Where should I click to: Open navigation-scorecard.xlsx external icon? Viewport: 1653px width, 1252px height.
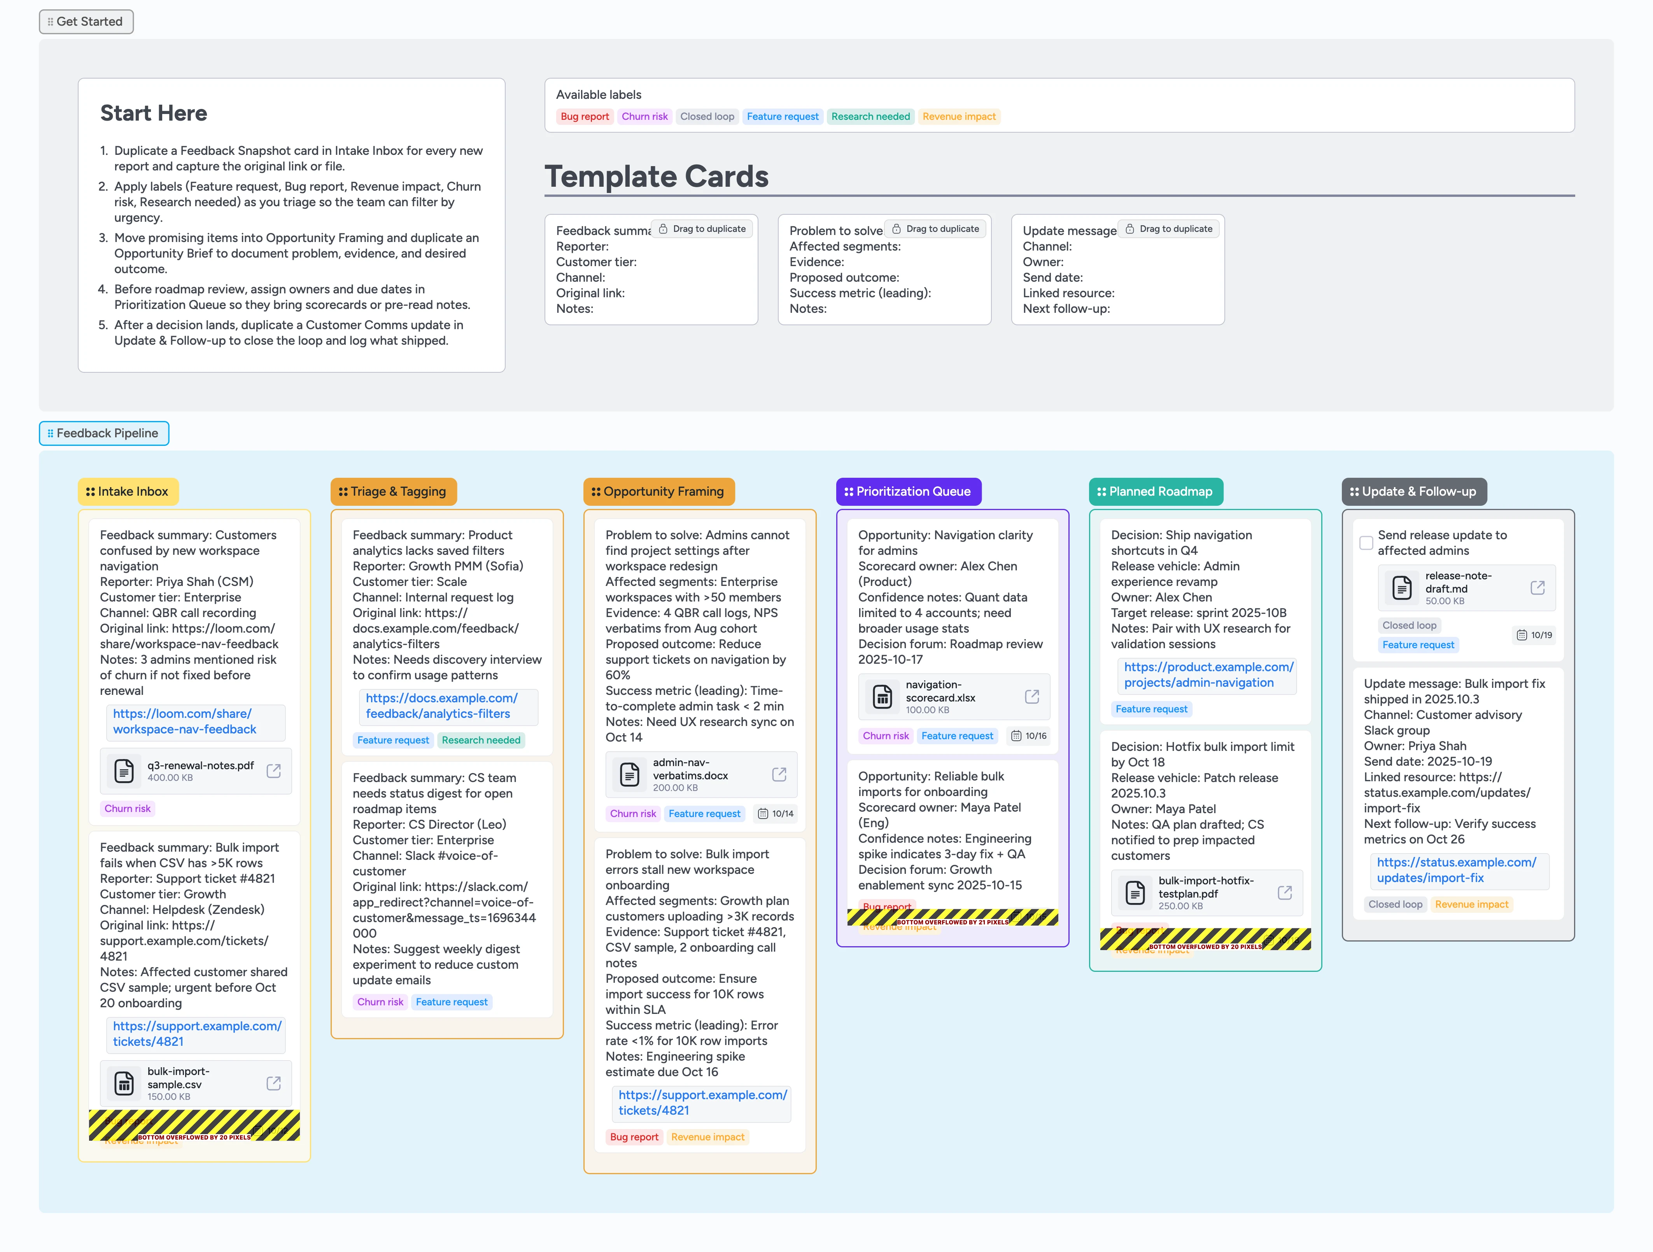[1031, 697]
